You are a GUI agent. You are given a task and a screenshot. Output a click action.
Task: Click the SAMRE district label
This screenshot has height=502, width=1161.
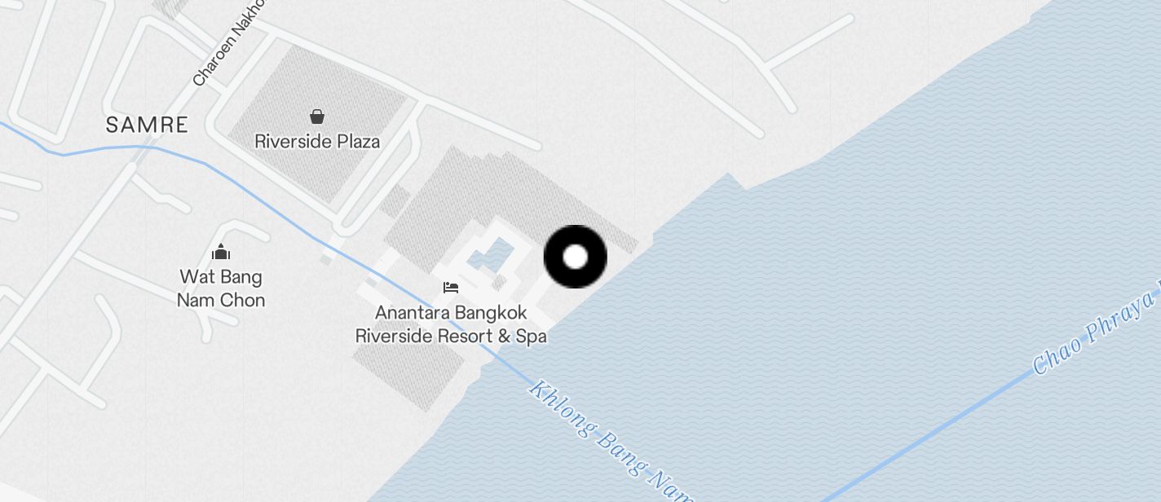148,125
